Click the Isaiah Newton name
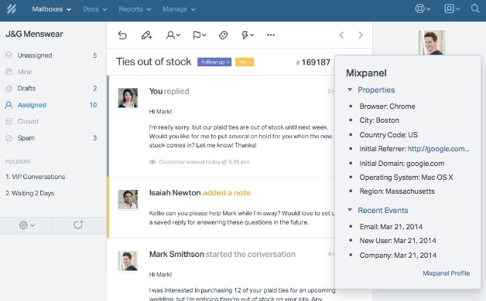 click(175, 193)
